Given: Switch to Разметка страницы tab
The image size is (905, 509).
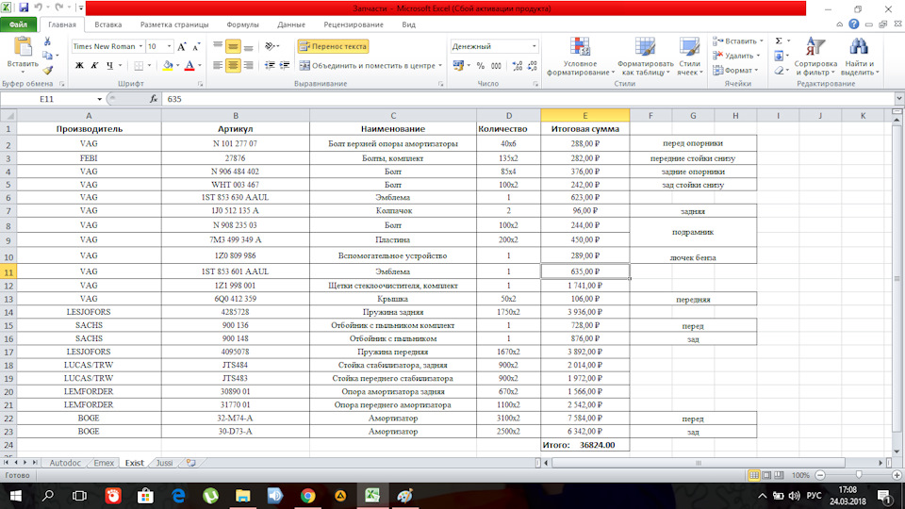Looking at the screenshot, I should [174, 25].
